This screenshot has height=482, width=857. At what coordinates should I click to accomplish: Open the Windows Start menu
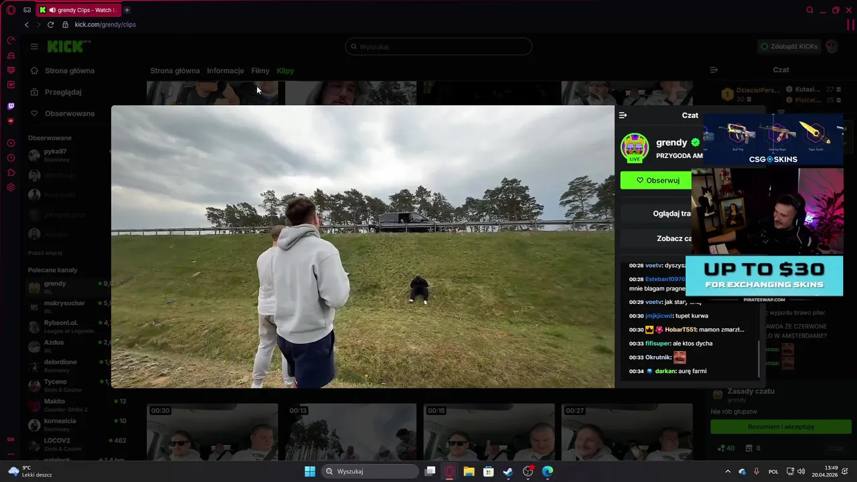[310, 471]
